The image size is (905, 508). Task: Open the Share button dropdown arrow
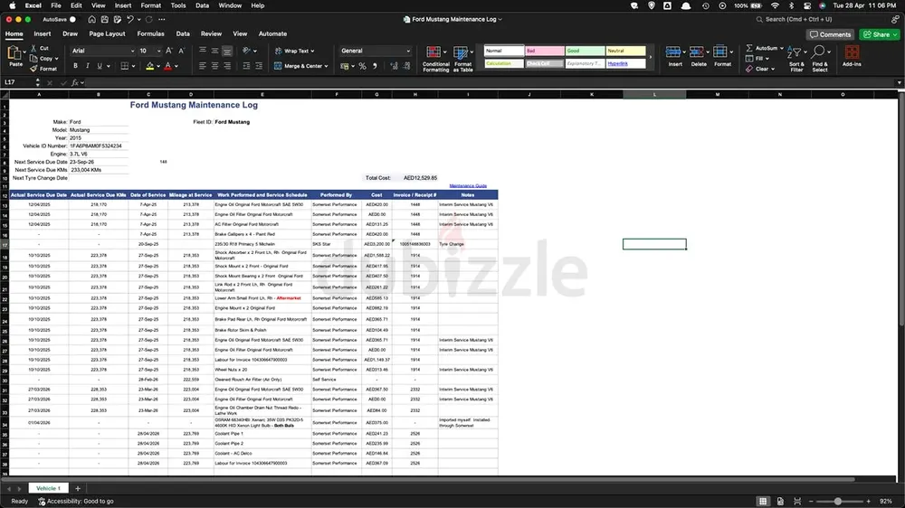coord(895,34)
